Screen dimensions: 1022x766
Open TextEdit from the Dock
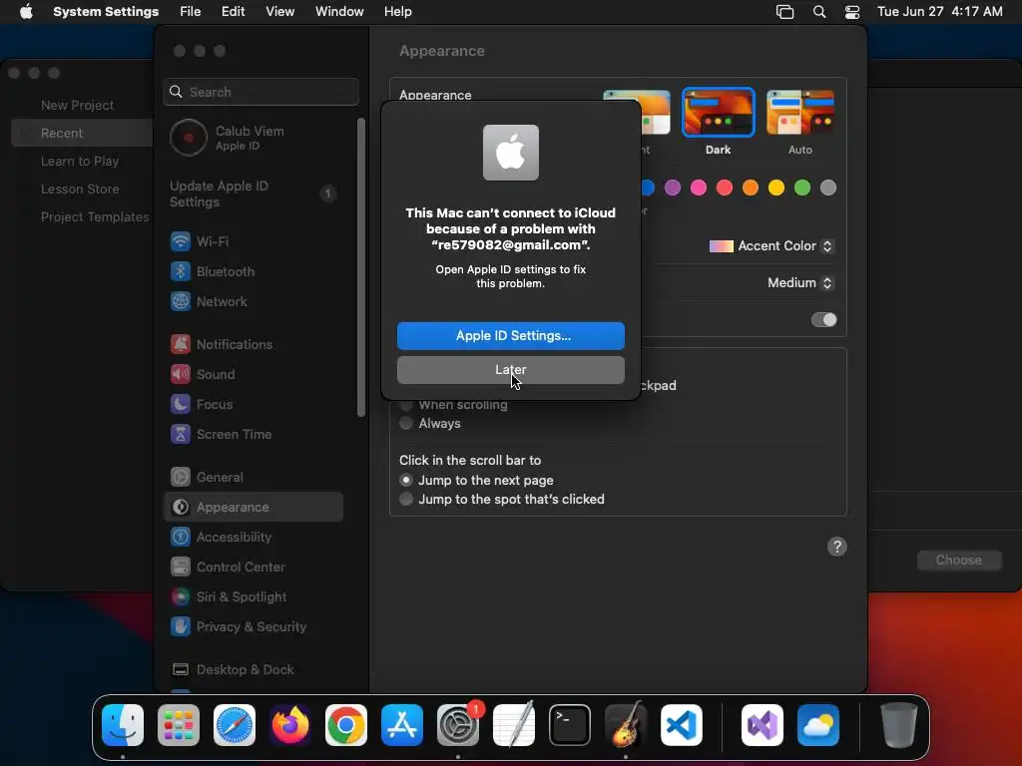tap(514, 725)
